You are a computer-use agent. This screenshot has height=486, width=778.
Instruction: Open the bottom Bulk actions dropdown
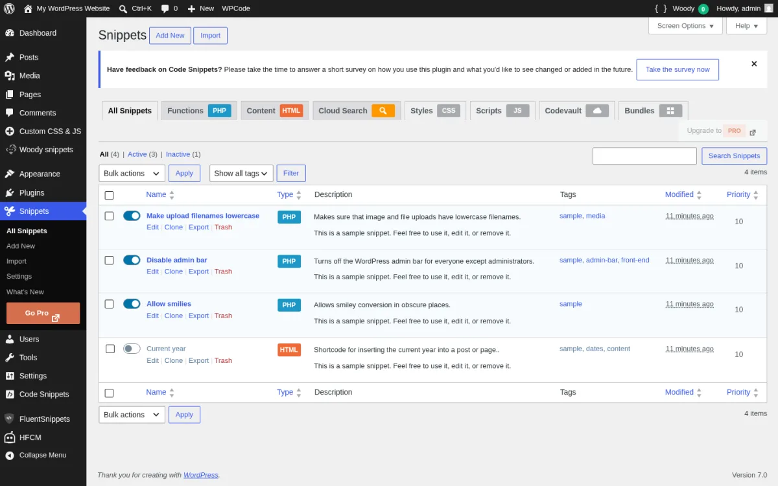132,415
